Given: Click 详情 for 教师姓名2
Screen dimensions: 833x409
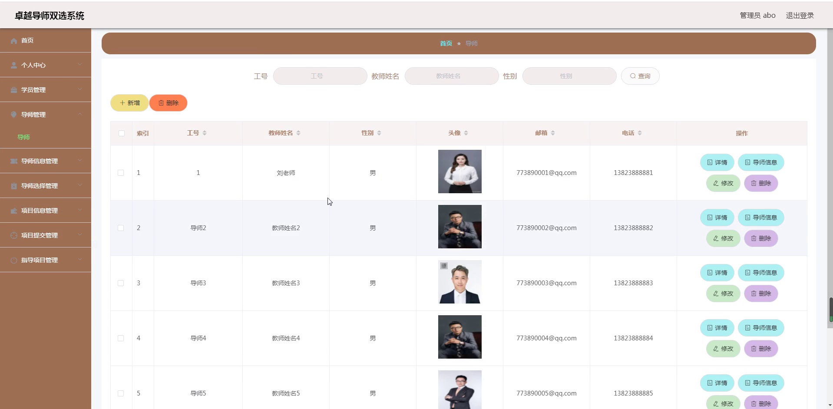Looking at the screenshot, I should point(717,218).
